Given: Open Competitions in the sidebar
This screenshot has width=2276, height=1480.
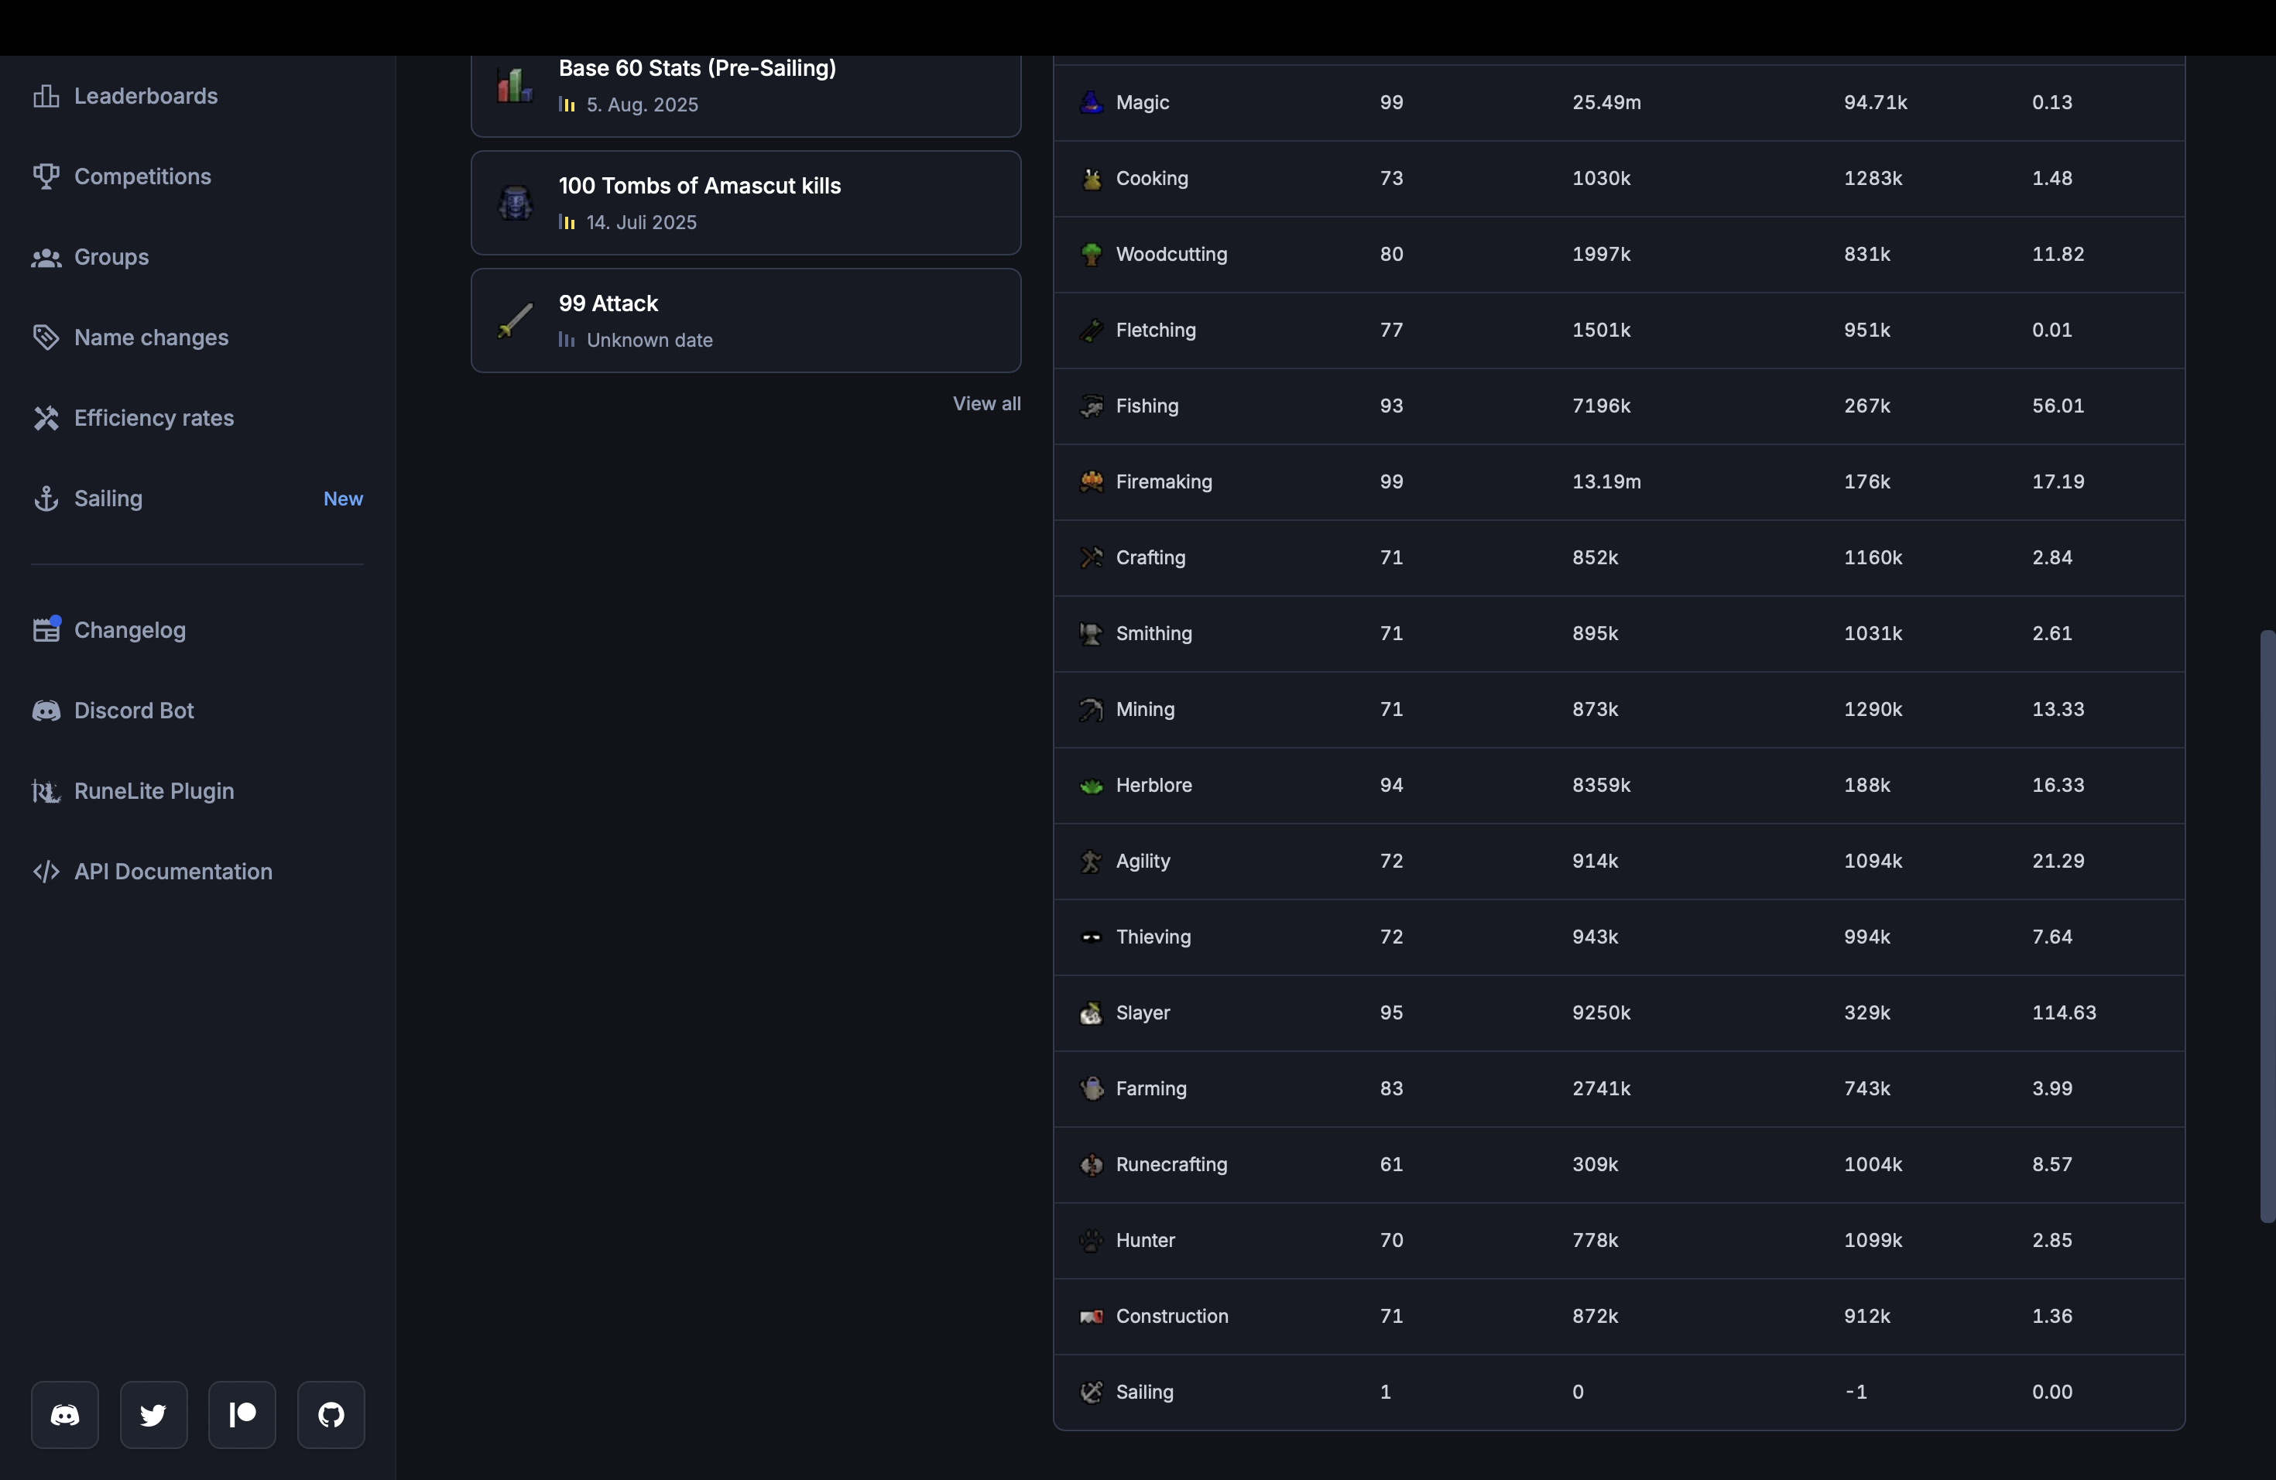Looking at the screenshot, I should pos(142,177).
